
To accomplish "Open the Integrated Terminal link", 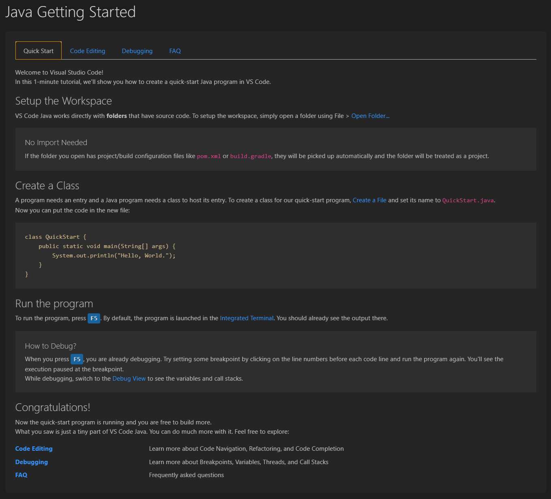I will [x=246, y=318].
